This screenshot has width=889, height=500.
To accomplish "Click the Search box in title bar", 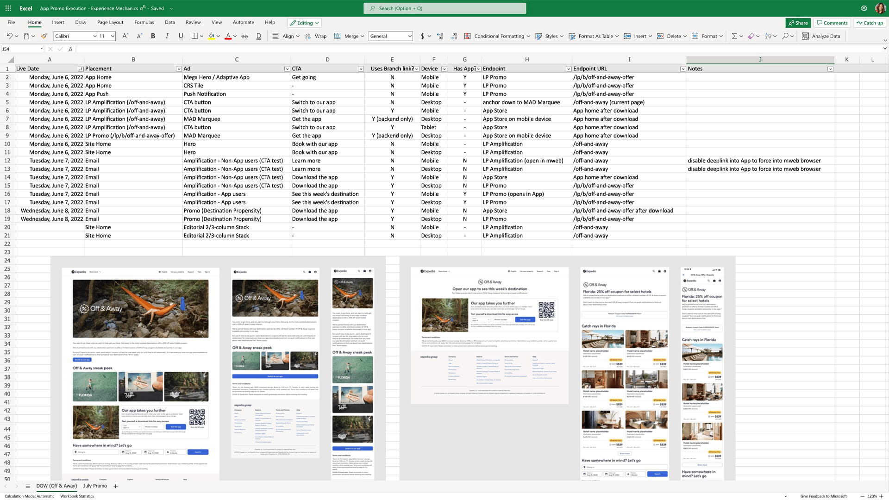I will (x=445, y=8).
